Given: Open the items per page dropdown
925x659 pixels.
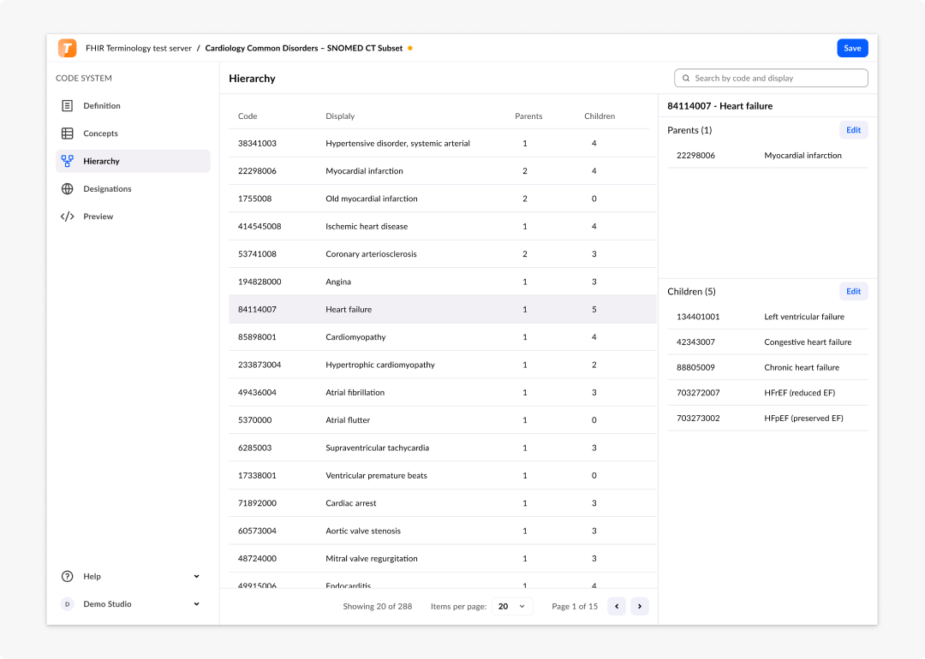Looking at the screenshot, I should 512,606.
